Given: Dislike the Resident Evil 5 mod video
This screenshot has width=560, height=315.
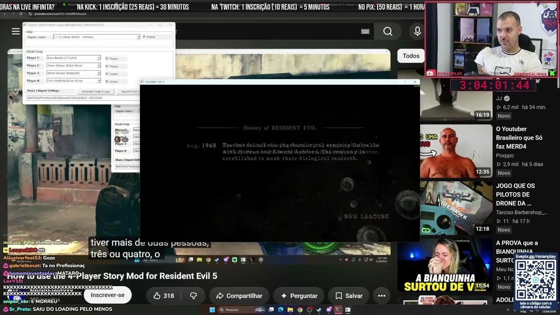Looking at the screenshot, I should click(x=193, y=296).
